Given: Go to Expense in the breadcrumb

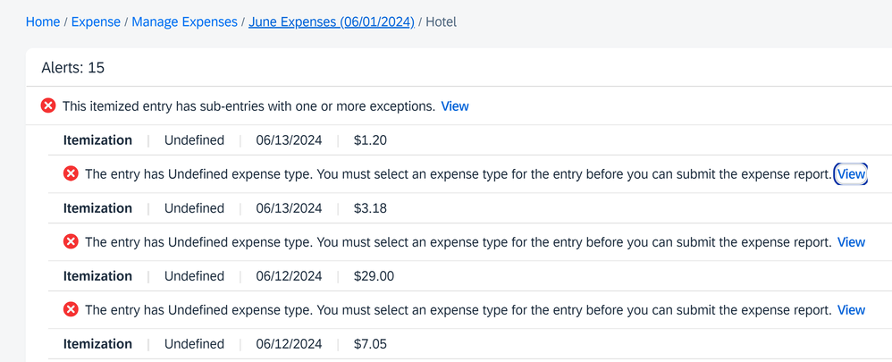Looking at the screenshot, I should pyautogui.click(x=96, y=22).
